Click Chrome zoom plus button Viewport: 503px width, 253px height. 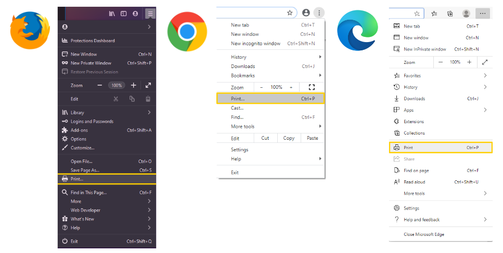click(291, 87)
